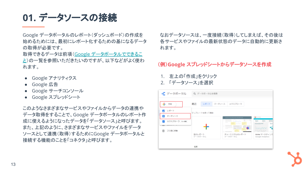
Task: Click the search magnifier icon
Action: tap(194, 94)
